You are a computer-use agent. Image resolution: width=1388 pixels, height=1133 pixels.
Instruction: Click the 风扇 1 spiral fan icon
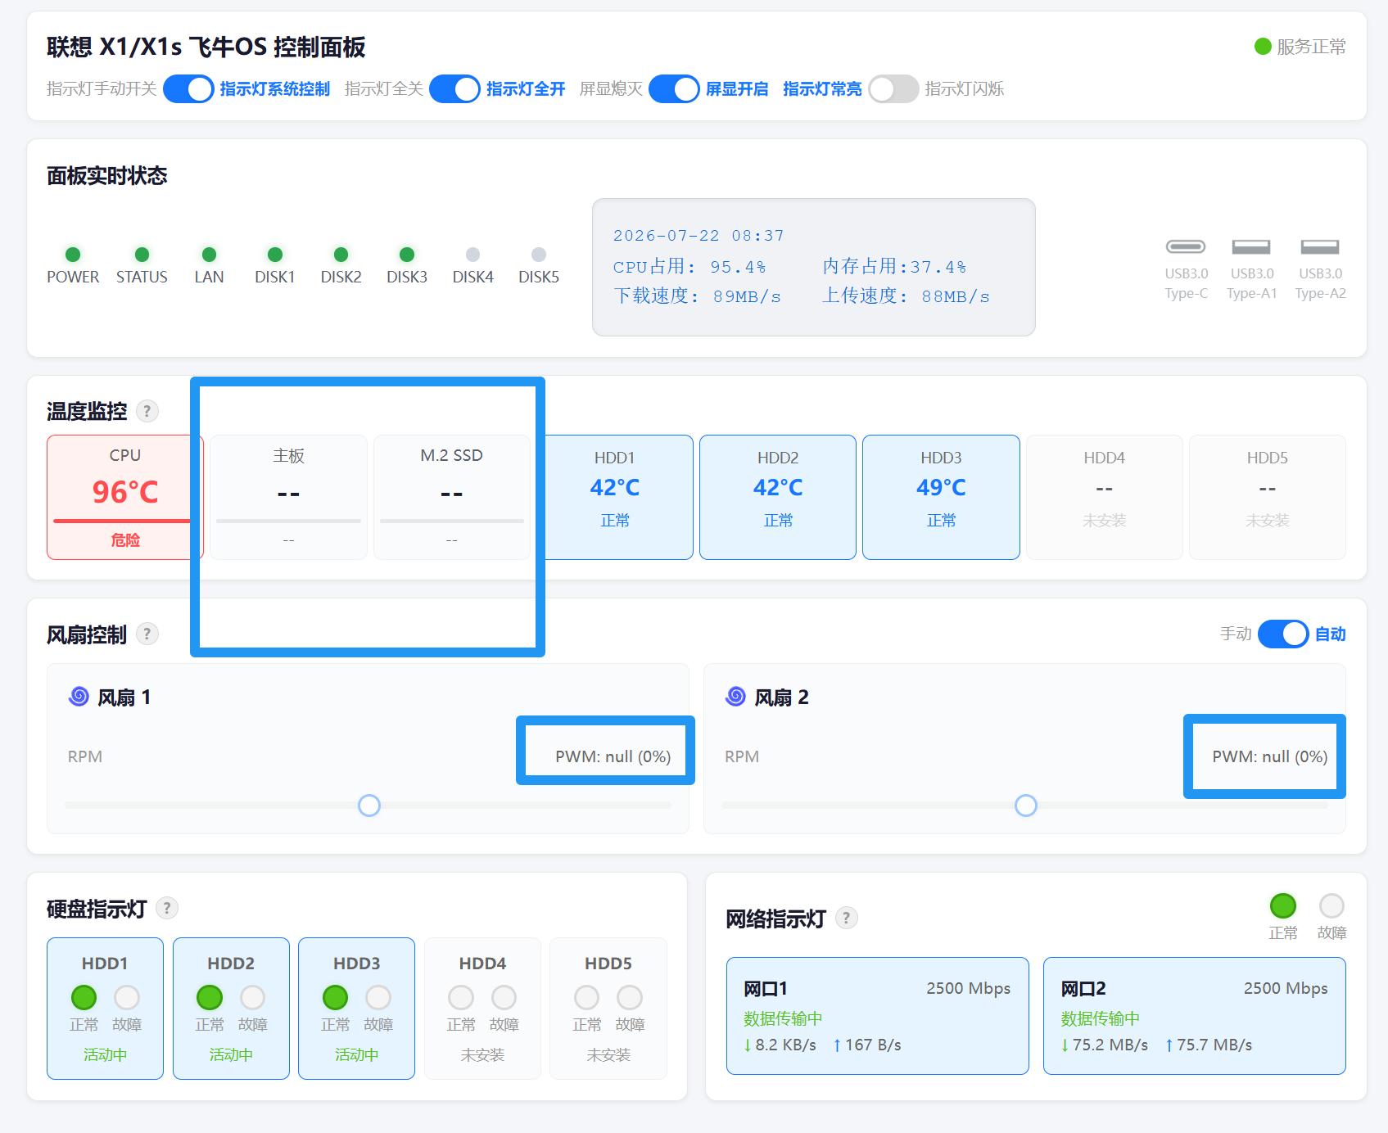point(79,697)
